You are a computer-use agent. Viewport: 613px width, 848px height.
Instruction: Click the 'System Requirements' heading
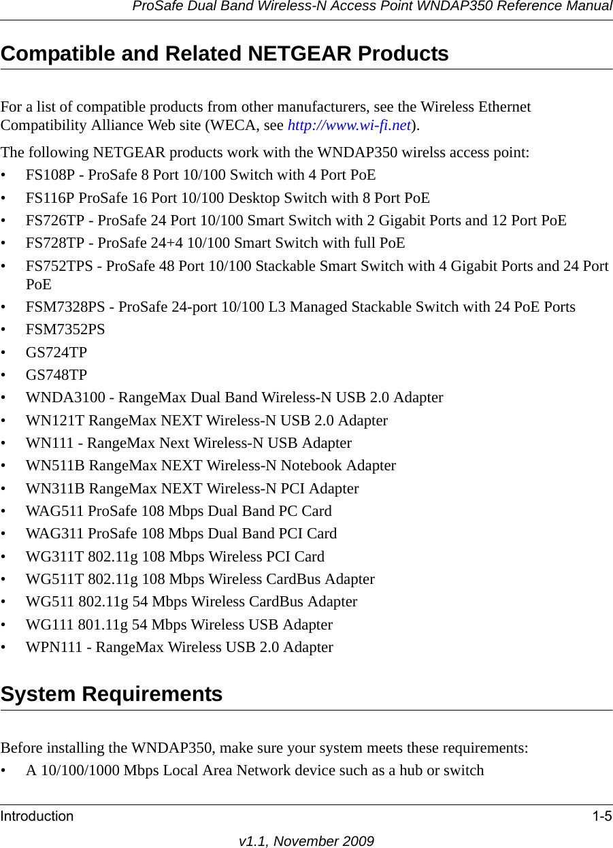tap(112, 694)
